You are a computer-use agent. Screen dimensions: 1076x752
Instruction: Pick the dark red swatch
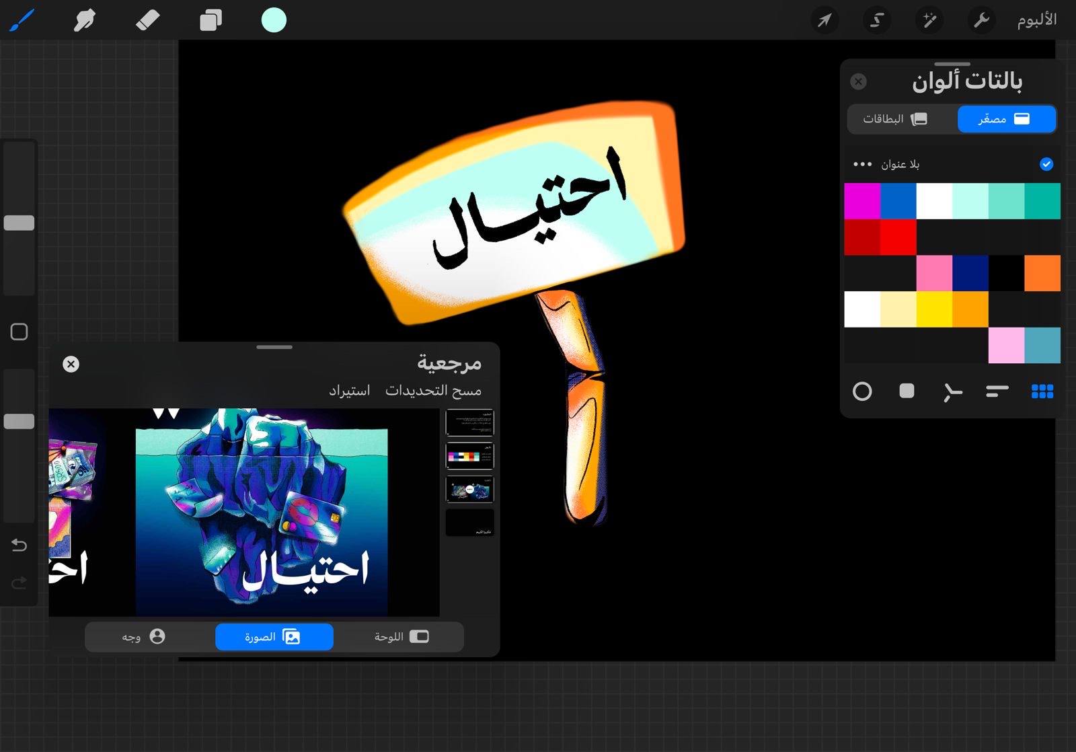862,237
